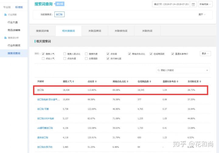Sort by 搜索人气 column arrows
The height and width of the screenshot is (153, 219).
(x=73, y=82)
